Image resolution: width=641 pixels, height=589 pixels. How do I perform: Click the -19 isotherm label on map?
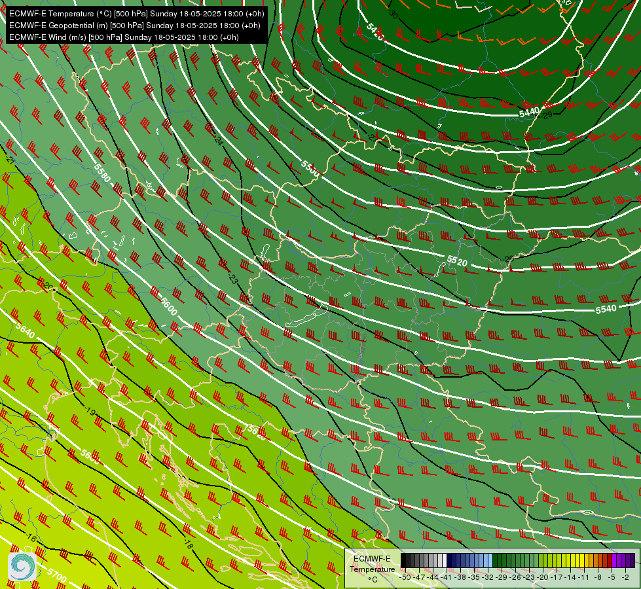[x=90, y=411]
